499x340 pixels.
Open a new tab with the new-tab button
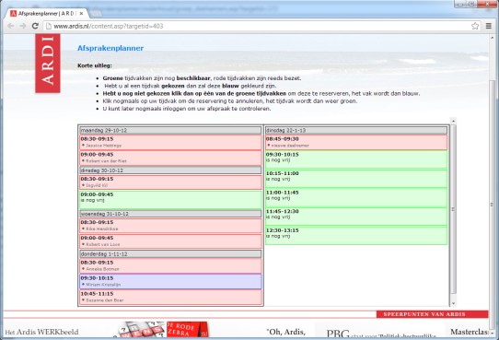coord(97,14)
